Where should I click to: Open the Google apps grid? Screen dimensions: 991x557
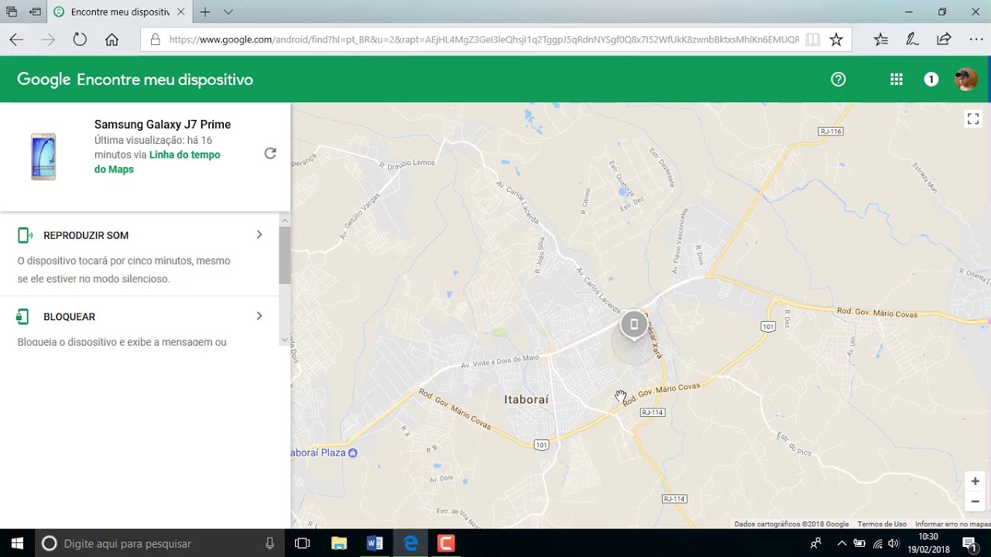point(897,79)
